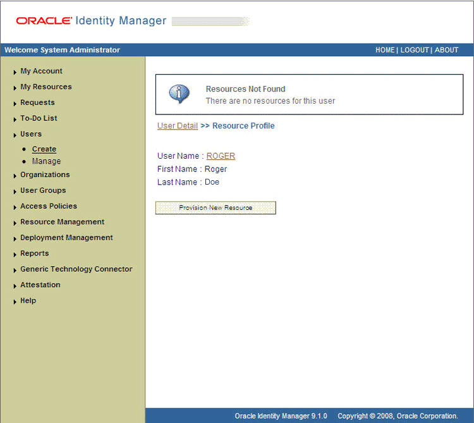
Task: Click Oracle Identity Manager 9.1.0 footer text
Action: click(281, 416)
